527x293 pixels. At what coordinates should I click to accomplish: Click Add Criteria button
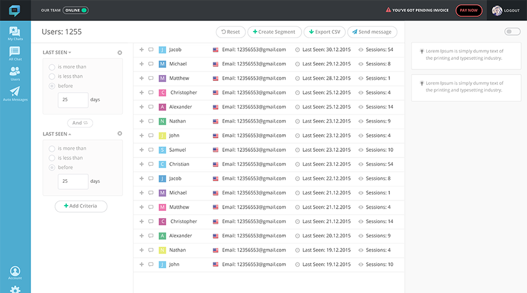point(81,206)
